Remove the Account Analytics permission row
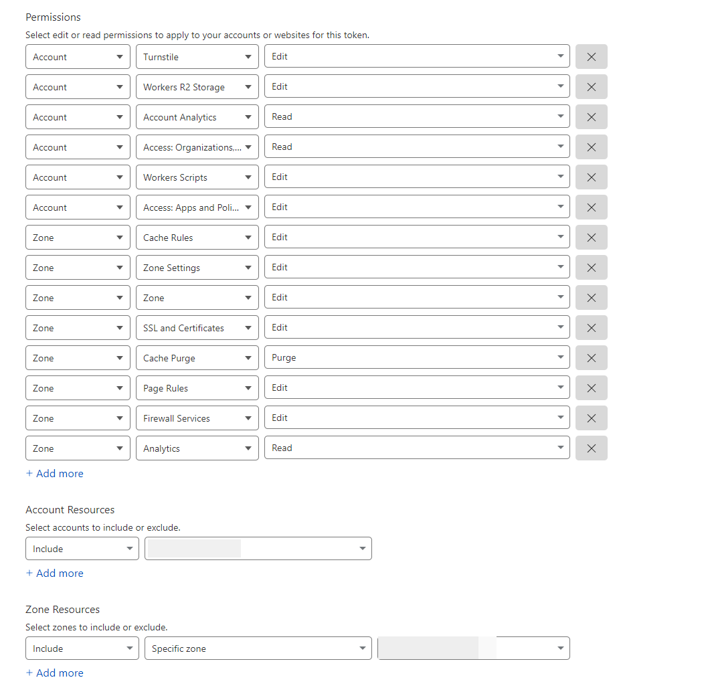Viewport: 708px width, 698px height. pyautogui.click(x=591, y=116)
